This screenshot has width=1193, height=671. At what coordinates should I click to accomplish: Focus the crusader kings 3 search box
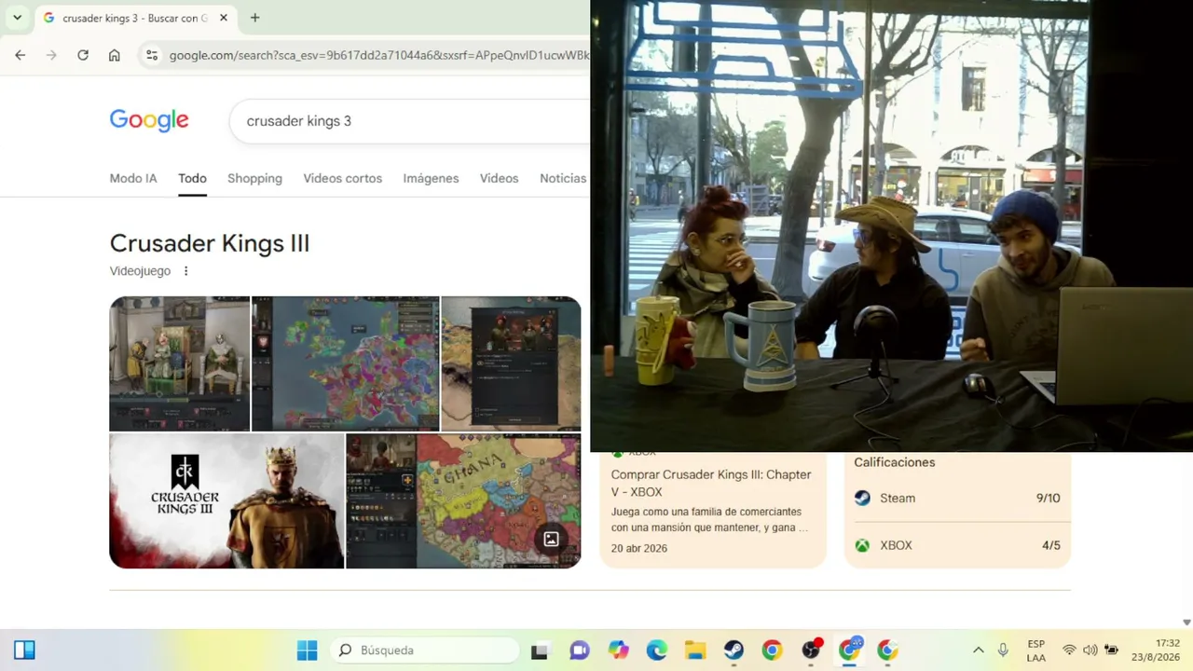point(410,121)
